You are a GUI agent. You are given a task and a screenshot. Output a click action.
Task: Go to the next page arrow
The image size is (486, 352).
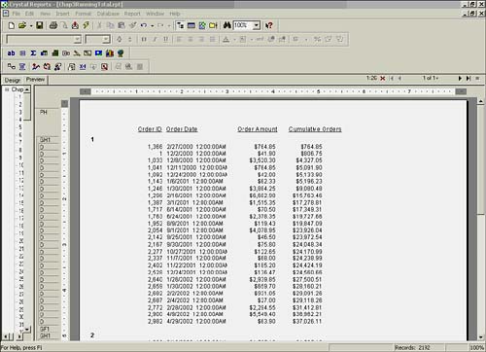click(x=460, y=78)
